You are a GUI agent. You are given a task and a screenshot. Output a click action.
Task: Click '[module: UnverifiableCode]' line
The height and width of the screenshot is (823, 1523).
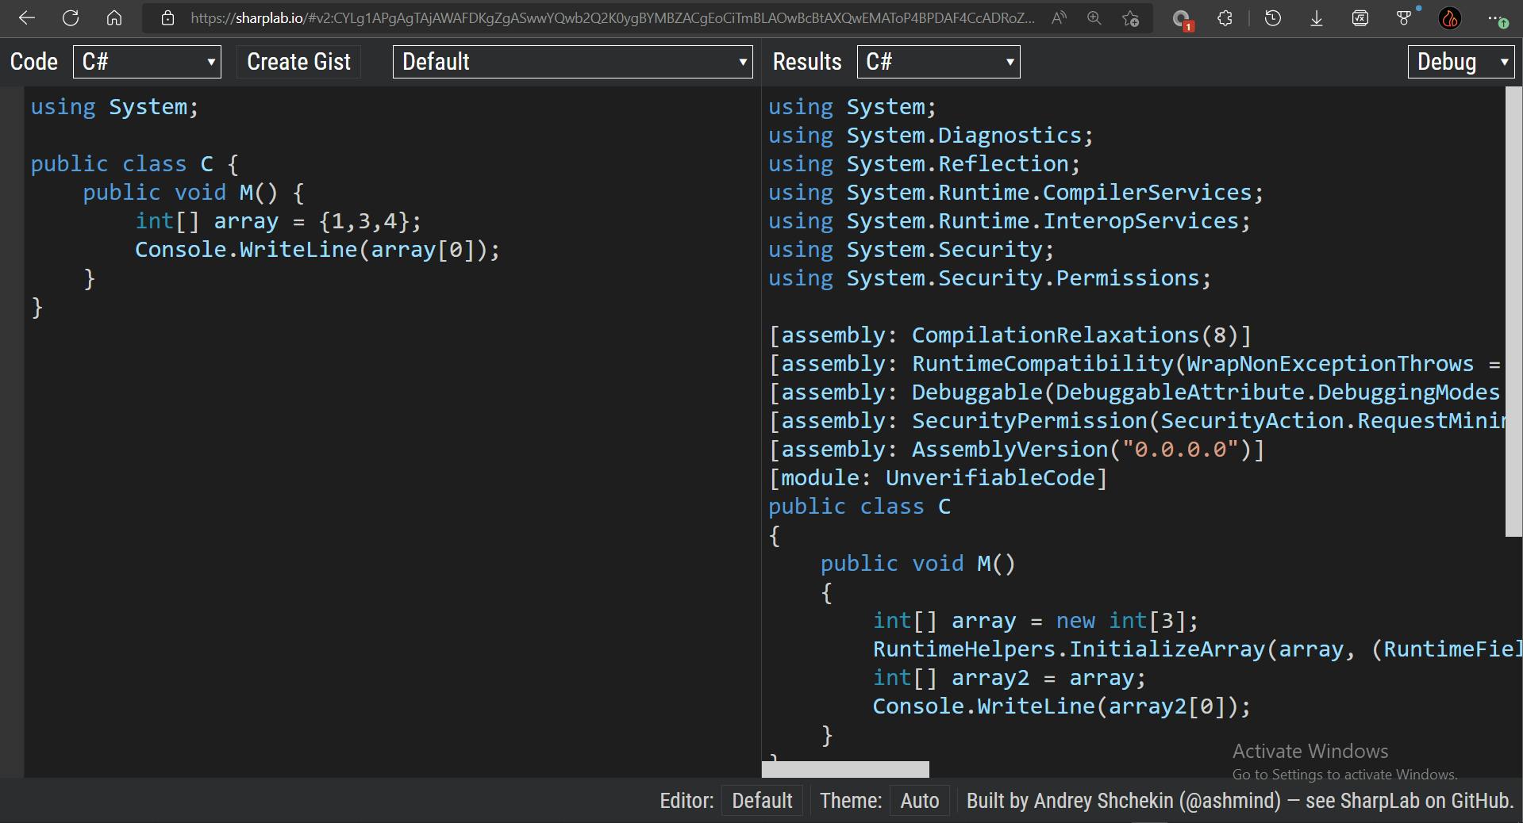click(x=937, y=478)
